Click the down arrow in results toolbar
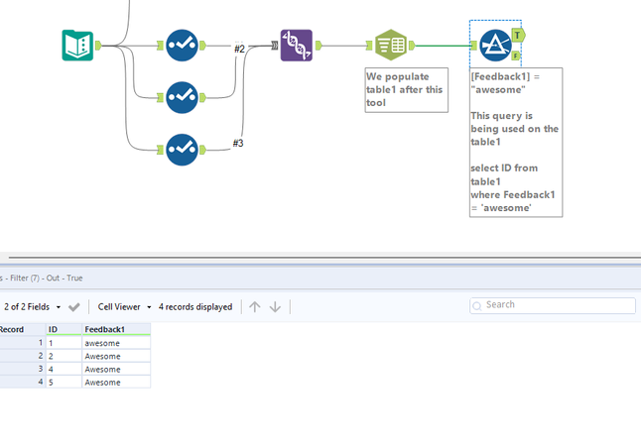This screenshot has width=641, height=447. [x=275, y=307]
